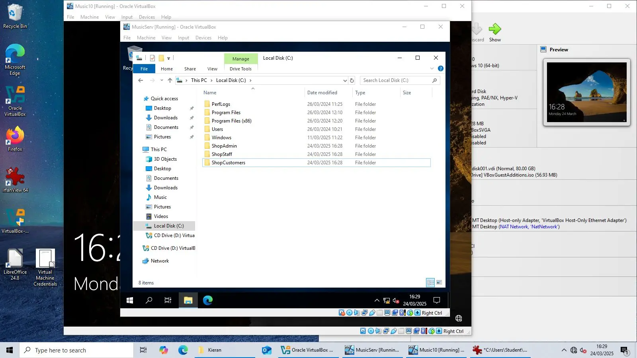Select the ShopStaff folder icon
The image size is (637, 358).
pos(207,154)
